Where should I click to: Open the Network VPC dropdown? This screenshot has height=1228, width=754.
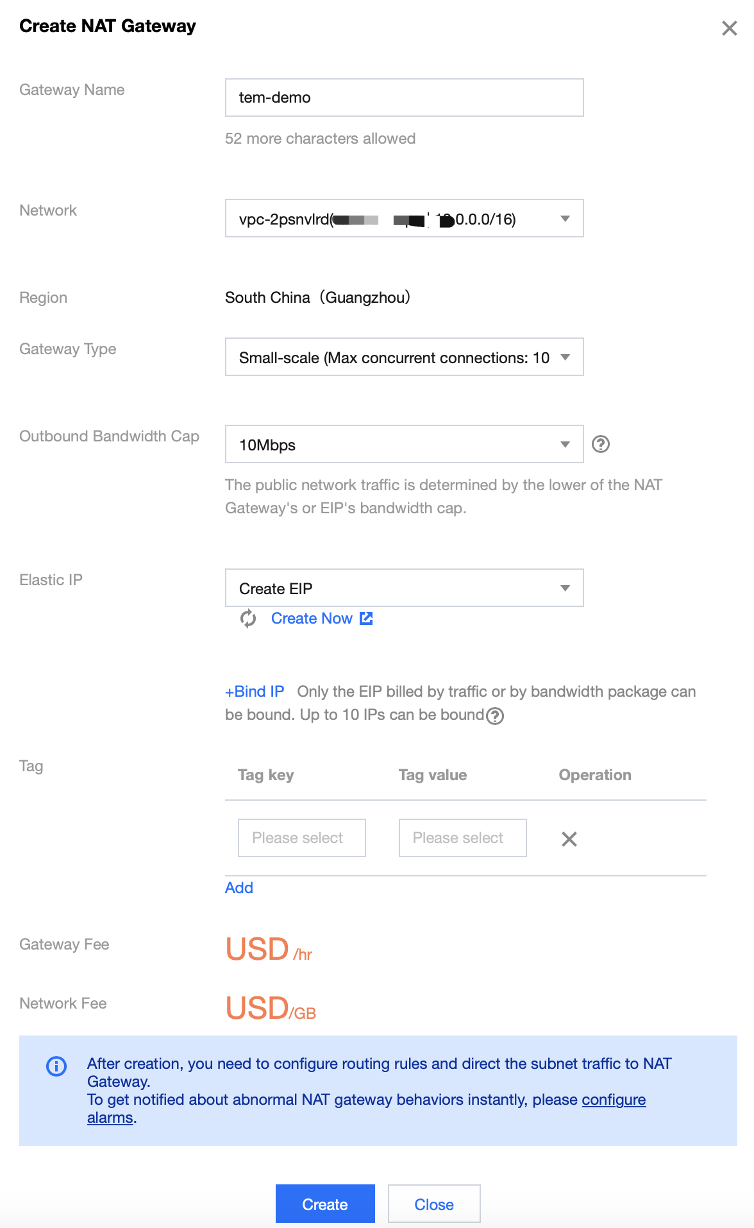coord(404,219)
